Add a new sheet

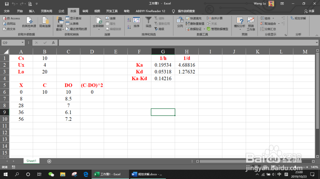tap(49, 161)
